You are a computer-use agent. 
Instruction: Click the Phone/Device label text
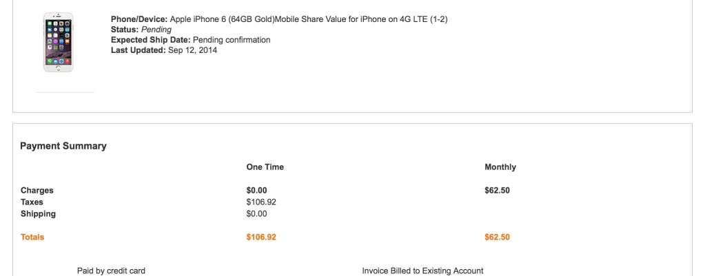point(139,19)
